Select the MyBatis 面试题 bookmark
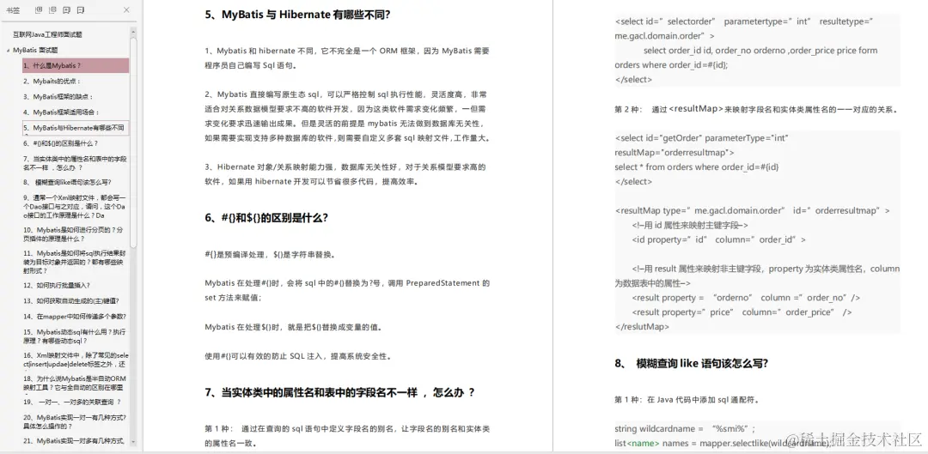Image resolution: width=928 pixels, height=454 pixels. coord(35,51)
